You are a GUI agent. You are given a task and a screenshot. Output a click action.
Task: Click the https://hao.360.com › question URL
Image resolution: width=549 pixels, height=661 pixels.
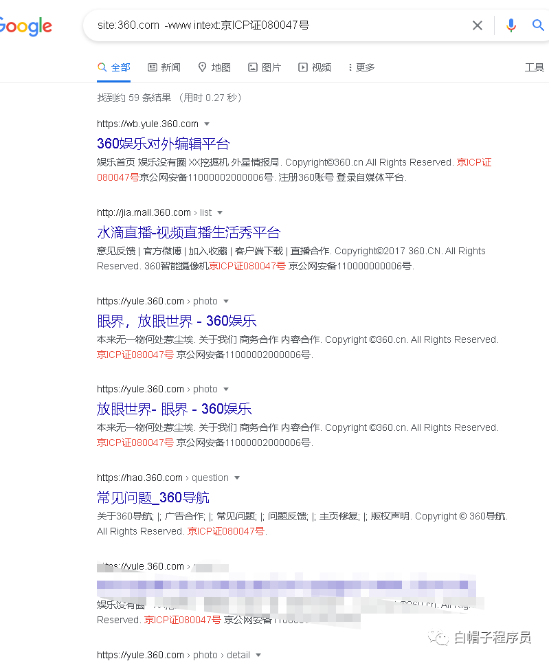(163, 478)
